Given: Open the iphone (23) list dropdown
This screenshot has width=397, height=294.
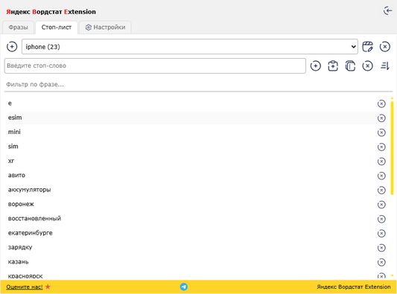Looking at the screenshot, I should click(x=190, y=47).
